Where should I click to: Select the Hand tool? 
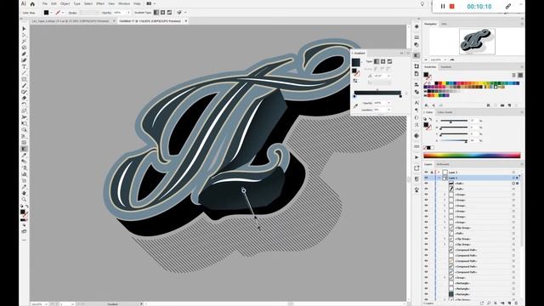(24, 193)
